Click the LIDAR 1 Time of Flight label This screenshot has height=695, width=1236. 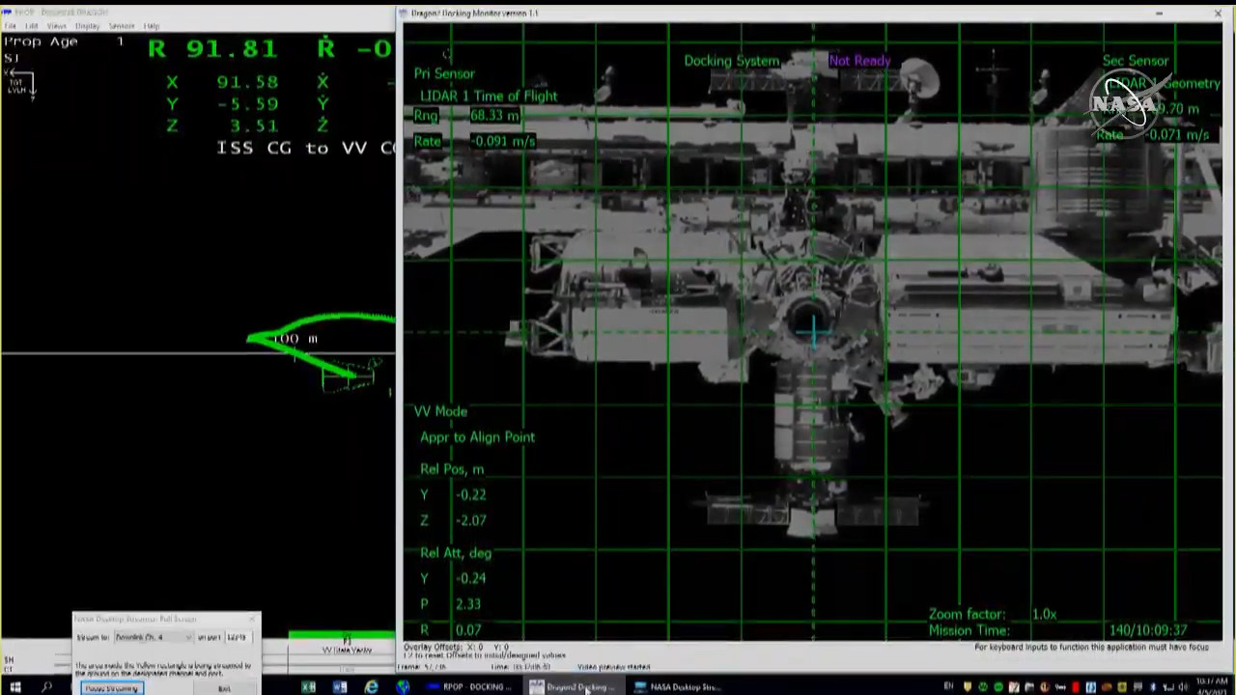[x=489, y=96]
